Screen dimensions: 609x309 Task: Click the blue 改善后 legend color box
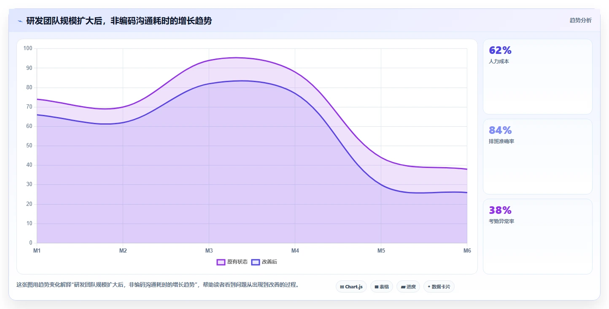256,262
